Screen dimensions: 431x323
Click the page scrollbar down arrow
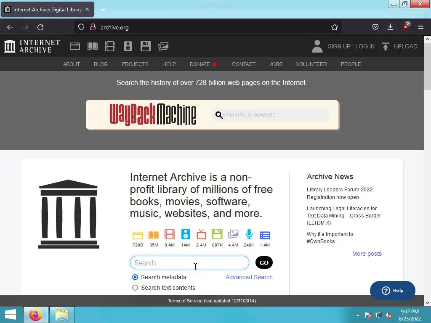(x=427, y=303)
